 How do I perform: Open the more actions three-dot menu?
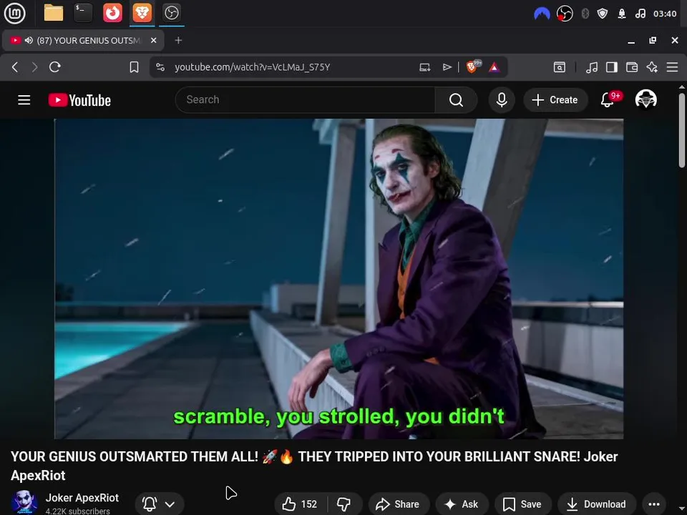[x=653, y=504]
